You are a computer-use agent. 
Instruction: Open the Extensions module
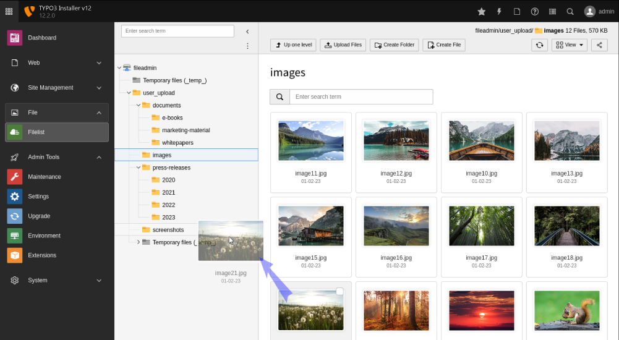(41, 255)
